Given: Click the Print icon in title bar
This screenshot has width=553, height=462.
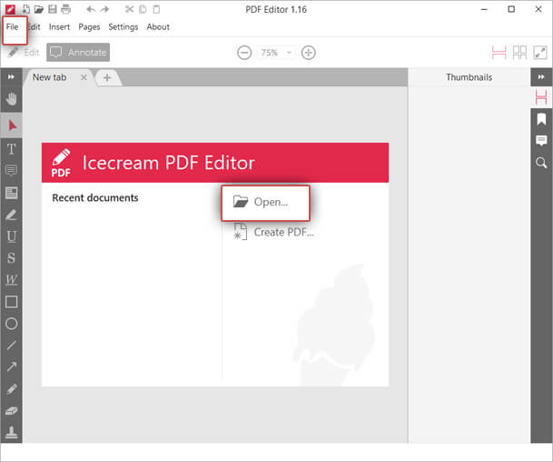Looking at the screenshot, I should coord(67,9).
